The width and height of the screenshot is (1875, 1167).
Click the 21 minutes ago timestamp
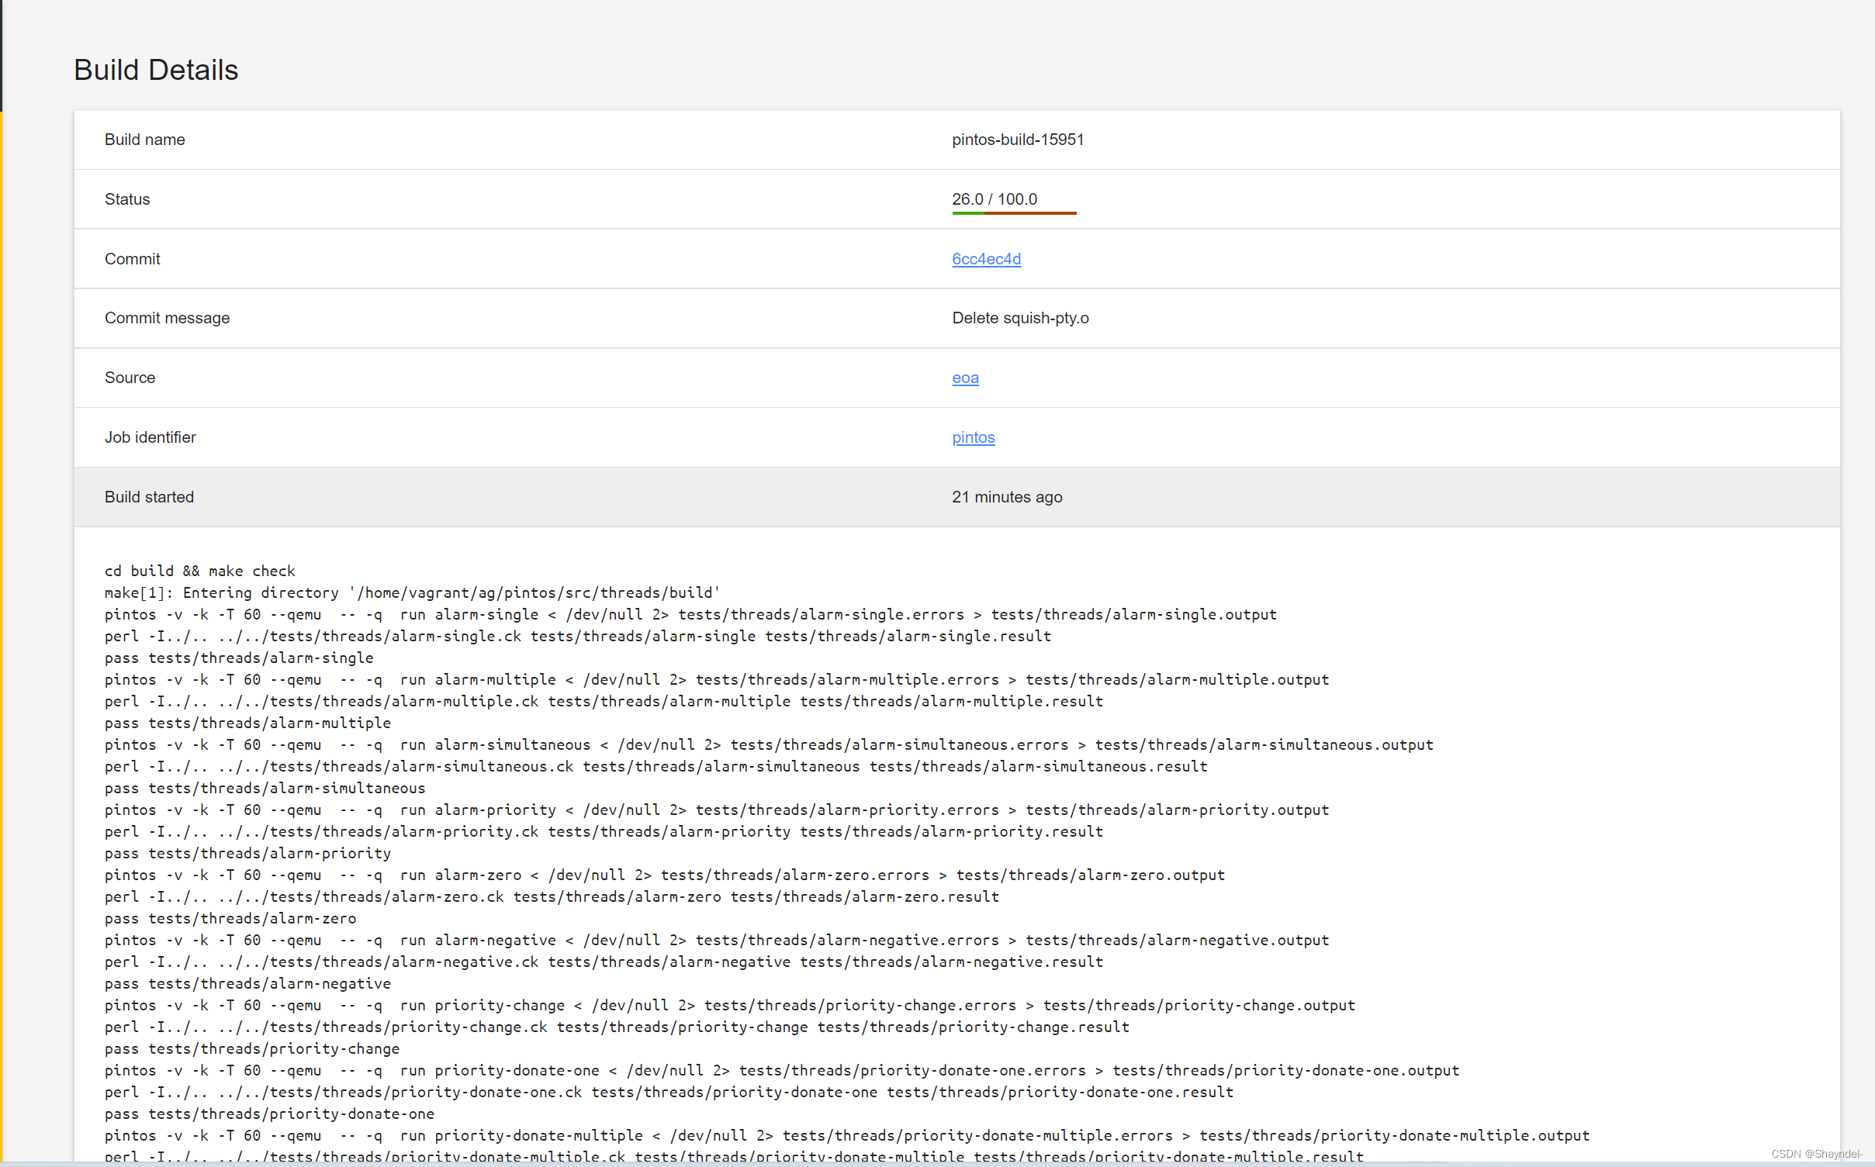click(1006, 497)
